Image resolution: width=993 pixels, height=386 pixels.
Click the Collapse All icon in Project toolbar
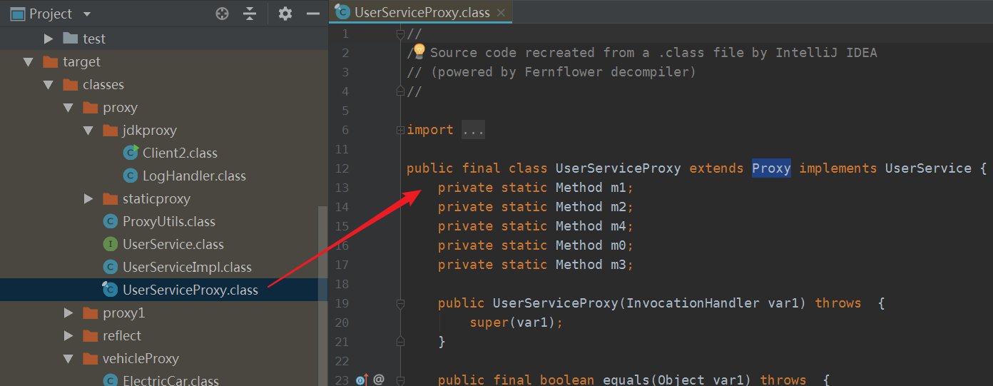point(250,14)
